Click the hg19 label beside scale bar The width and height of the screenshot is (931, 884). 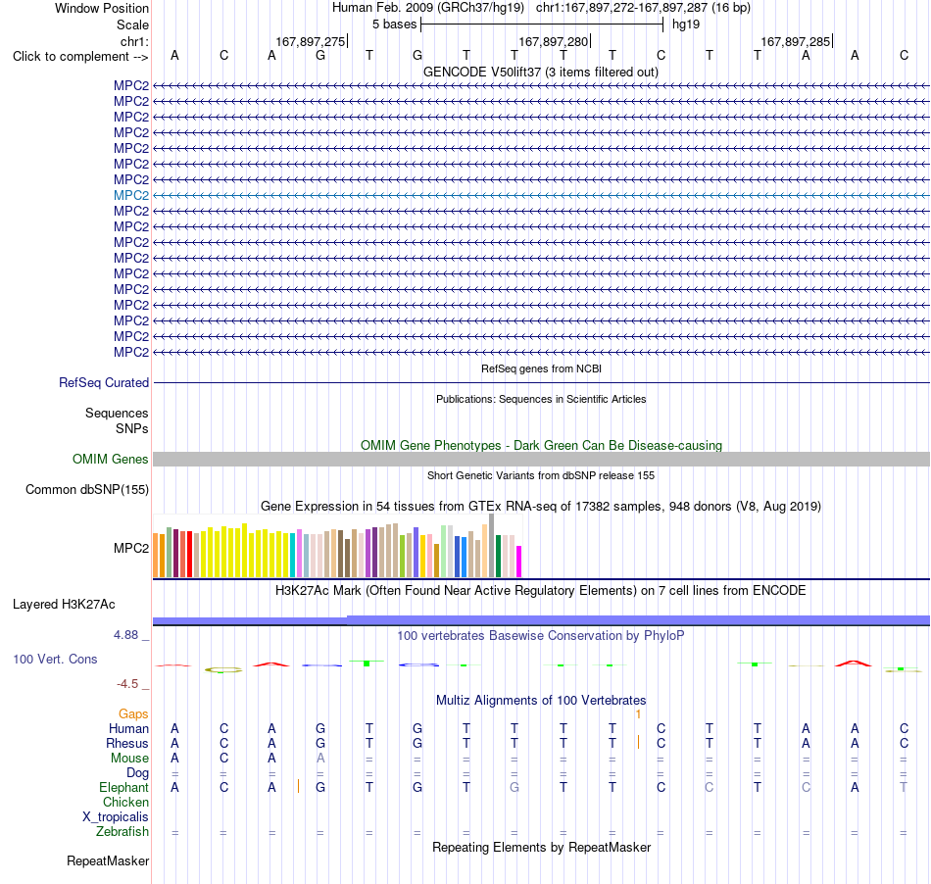tap(686, 25)
